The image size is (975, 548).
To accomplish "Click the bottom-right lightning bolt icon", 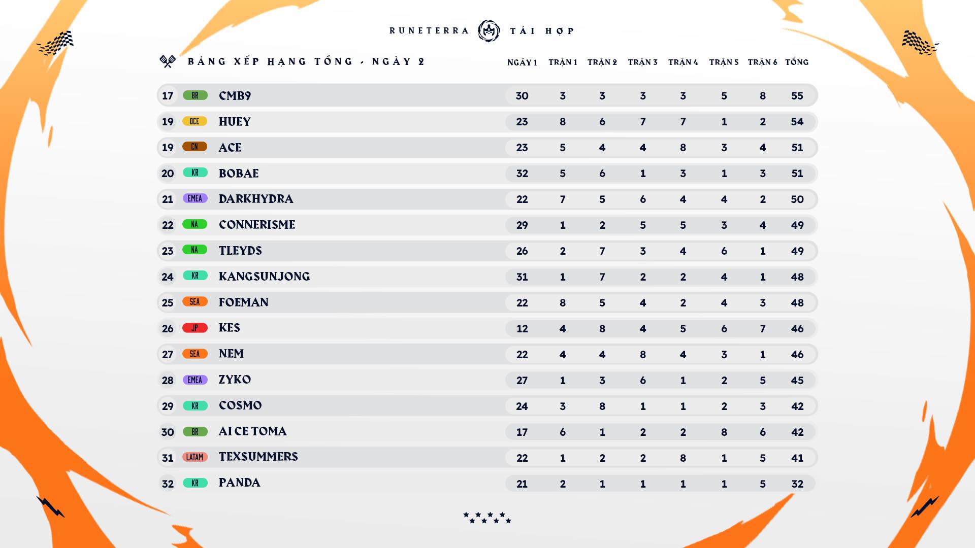I will point(925,506).
